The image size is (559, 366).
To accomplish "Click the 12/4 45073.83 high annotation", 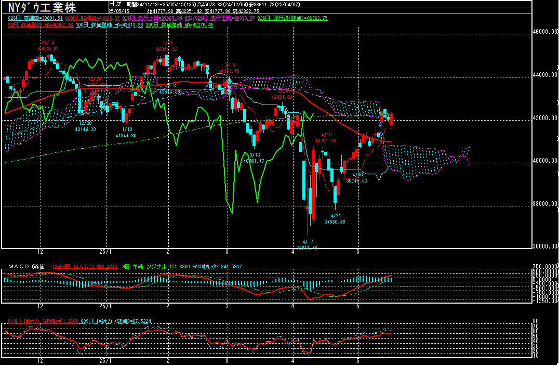I will pyautogui.click(x=48, y=46).
